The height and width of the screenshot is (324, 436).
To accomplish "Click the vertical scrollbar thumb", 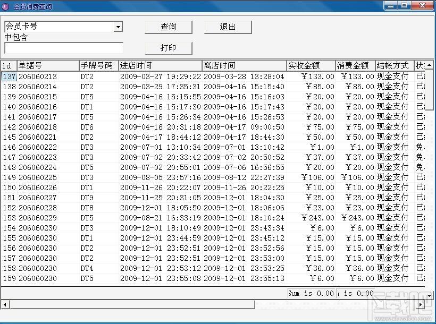I will point(430,90).
